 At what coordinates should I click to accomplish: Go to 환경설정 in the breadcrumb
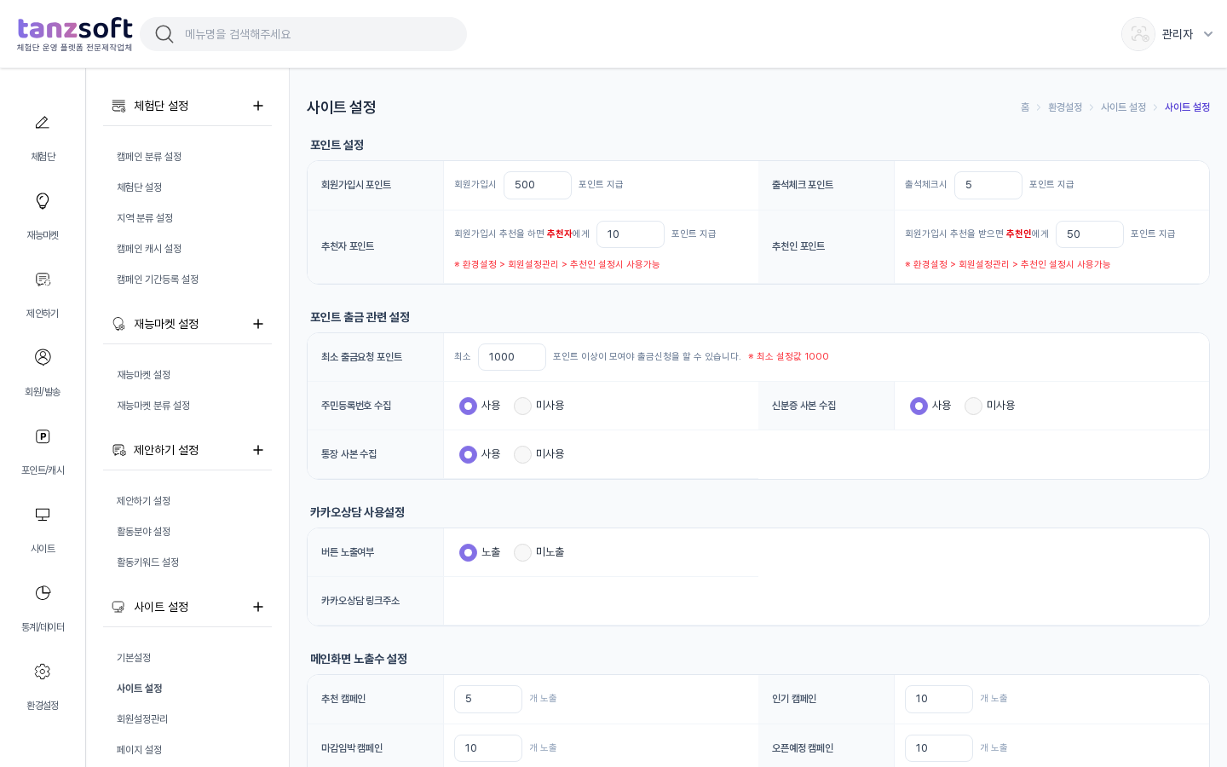coord(1065,107)
